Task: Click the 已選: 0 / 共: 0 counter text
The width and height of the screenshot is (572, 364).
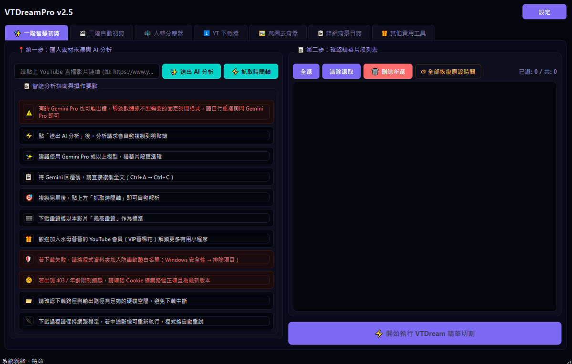Action: (x=538, y=72)
